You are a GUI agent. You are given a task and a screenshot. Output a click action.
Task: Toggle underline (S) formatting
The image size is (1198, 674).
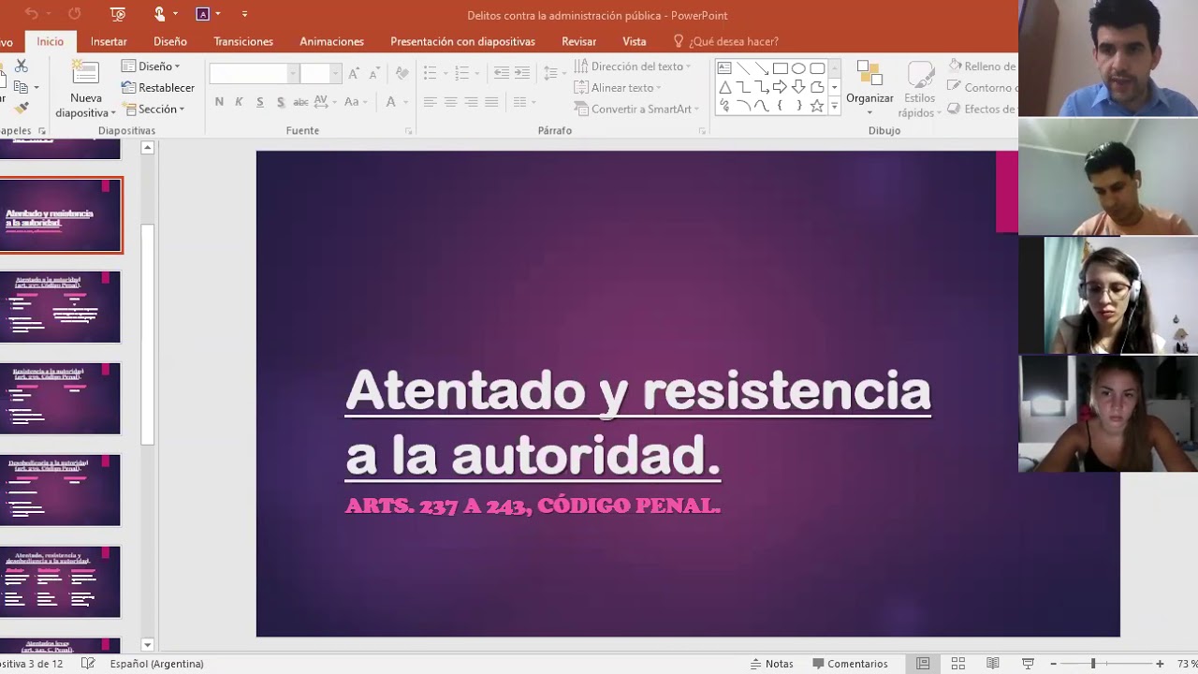click(259, 102)
